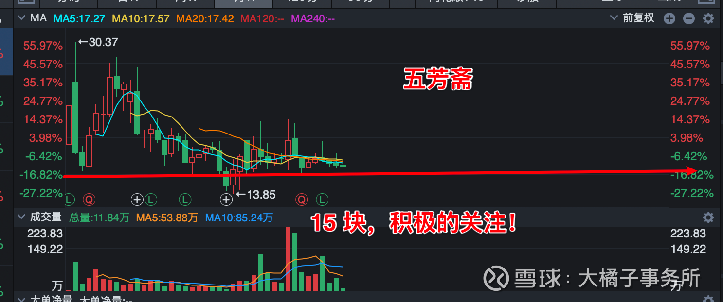Zoom in chart with plus icon
Viewport: 723px width, 302px height.
point(669,19)
